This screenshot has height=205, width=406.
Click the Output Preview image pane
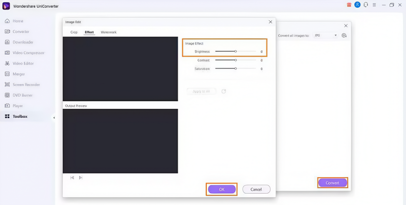click(x=120, y=141)
